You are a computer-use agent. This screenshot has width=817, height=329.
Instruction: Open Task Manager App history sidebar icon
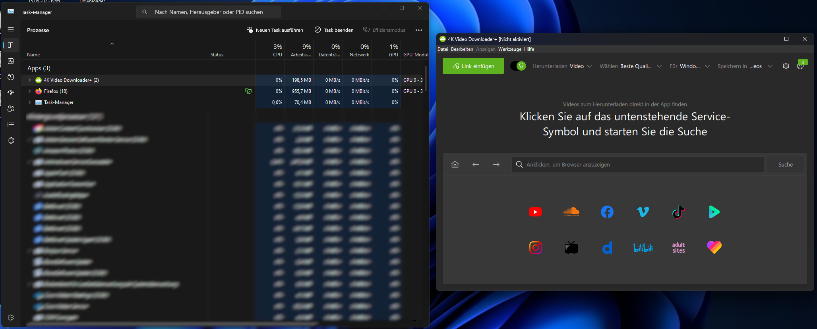[x=11, y=77]
